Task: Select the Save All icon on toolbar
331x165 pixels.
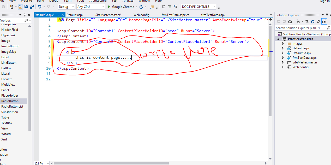Action: pyautogui.click(x=32, y=7)
